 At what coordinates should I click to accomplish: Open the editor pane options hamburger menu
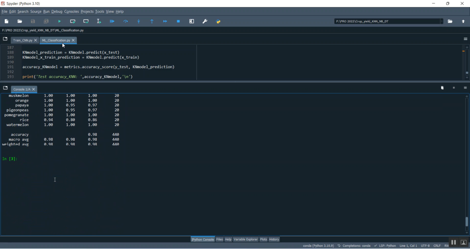tap(465, 39)
